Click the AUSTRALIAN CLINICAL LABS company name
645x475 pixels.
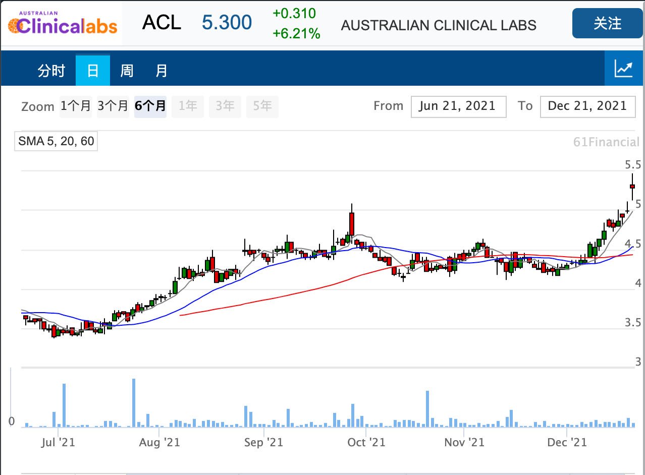(439, 26)
